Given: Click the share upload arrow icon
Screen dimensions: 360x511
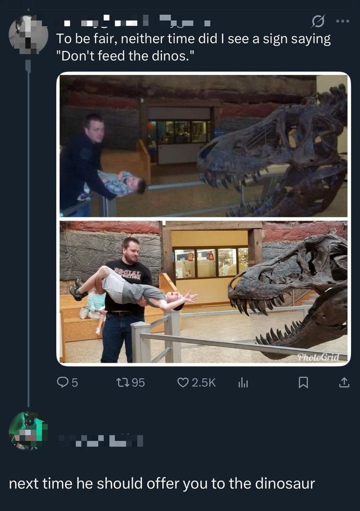Looking at the screenshot, I should 344,383.
